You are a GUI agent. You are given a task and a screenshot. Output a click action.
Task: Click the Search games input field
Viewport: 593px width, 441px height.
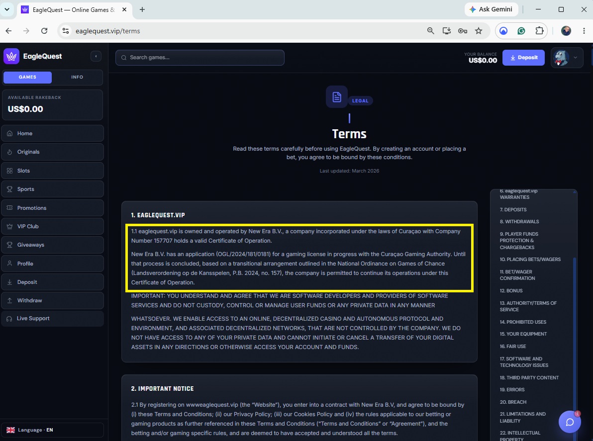click(x=199, y=58)
